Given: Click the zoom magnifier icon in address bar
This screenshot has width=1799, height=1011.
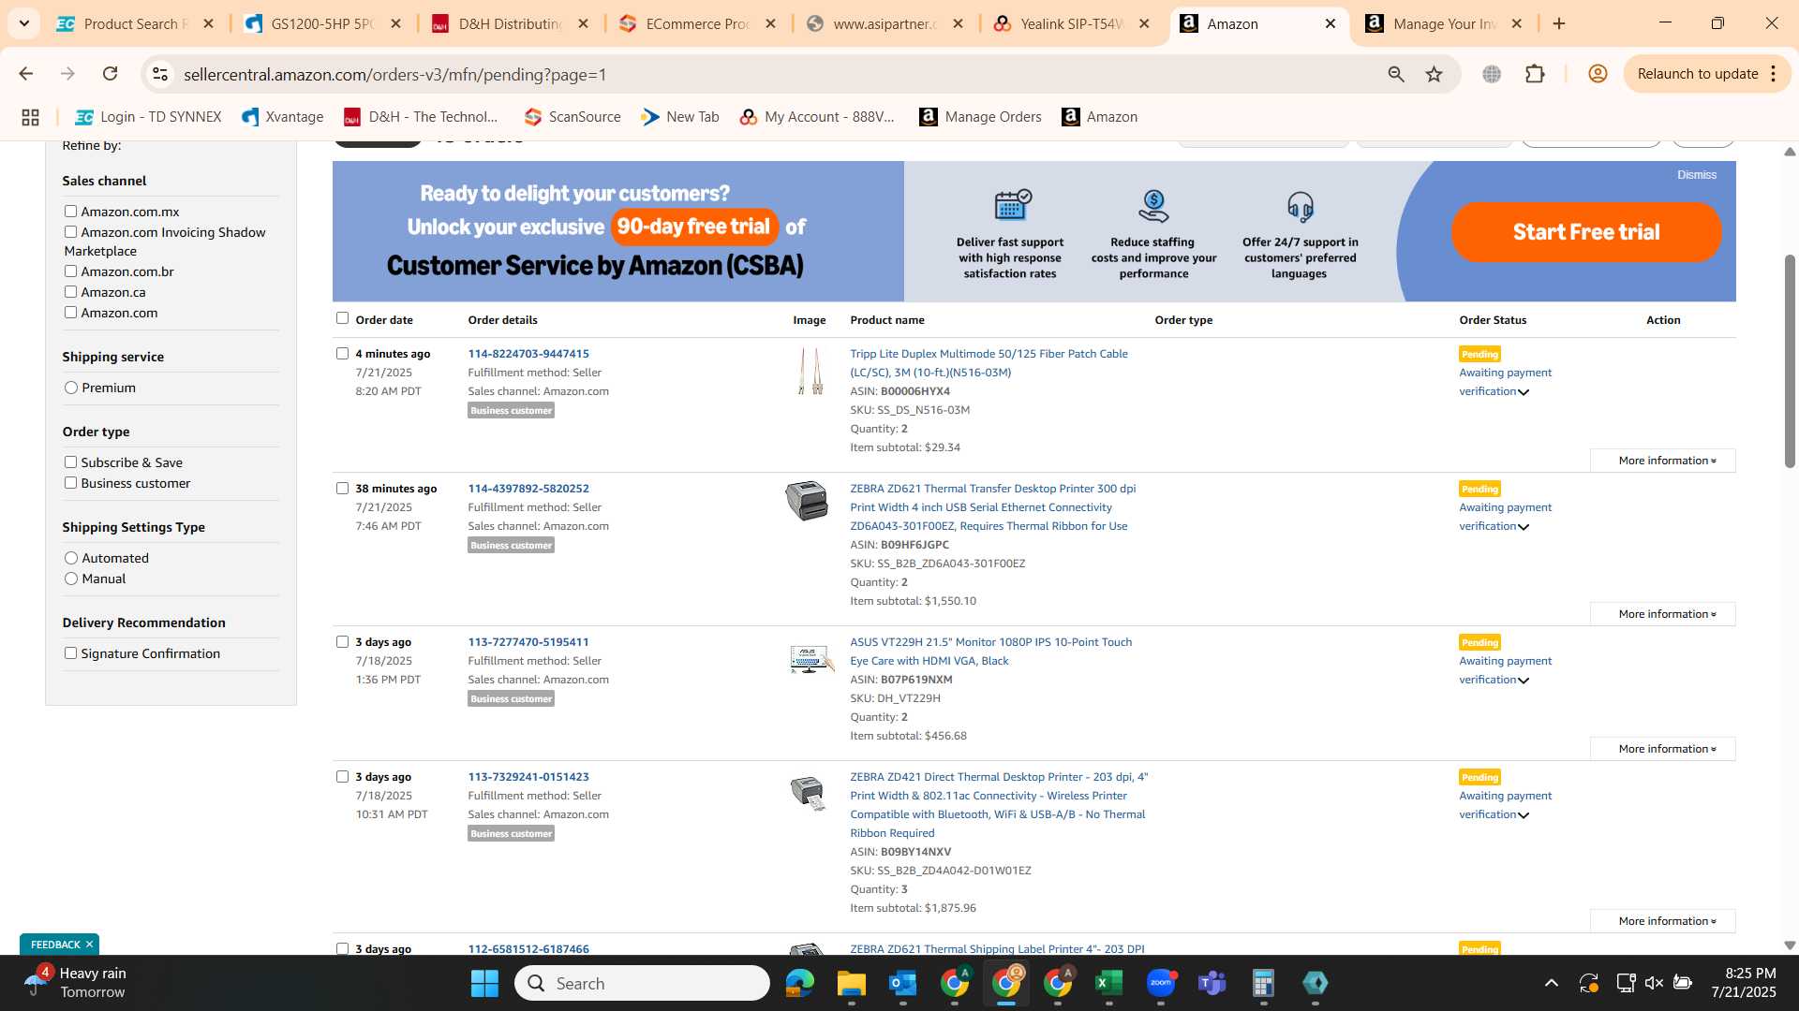Looking at the screenshot, I should click(1396, 74).
